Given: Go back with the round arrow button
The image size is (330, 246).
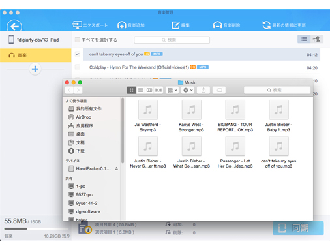Looking at the screenshot, I should click(x=14, y=27).
